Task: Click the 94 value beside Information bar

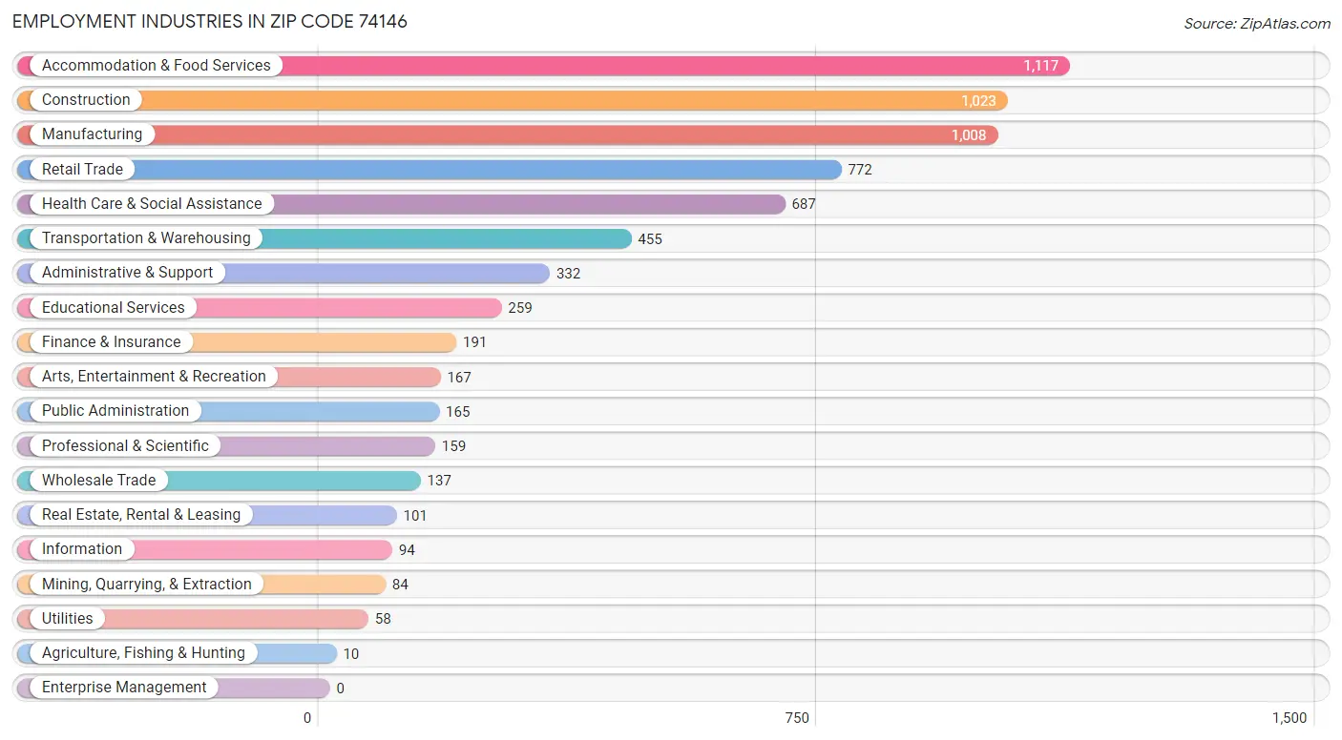Action: 407,550
